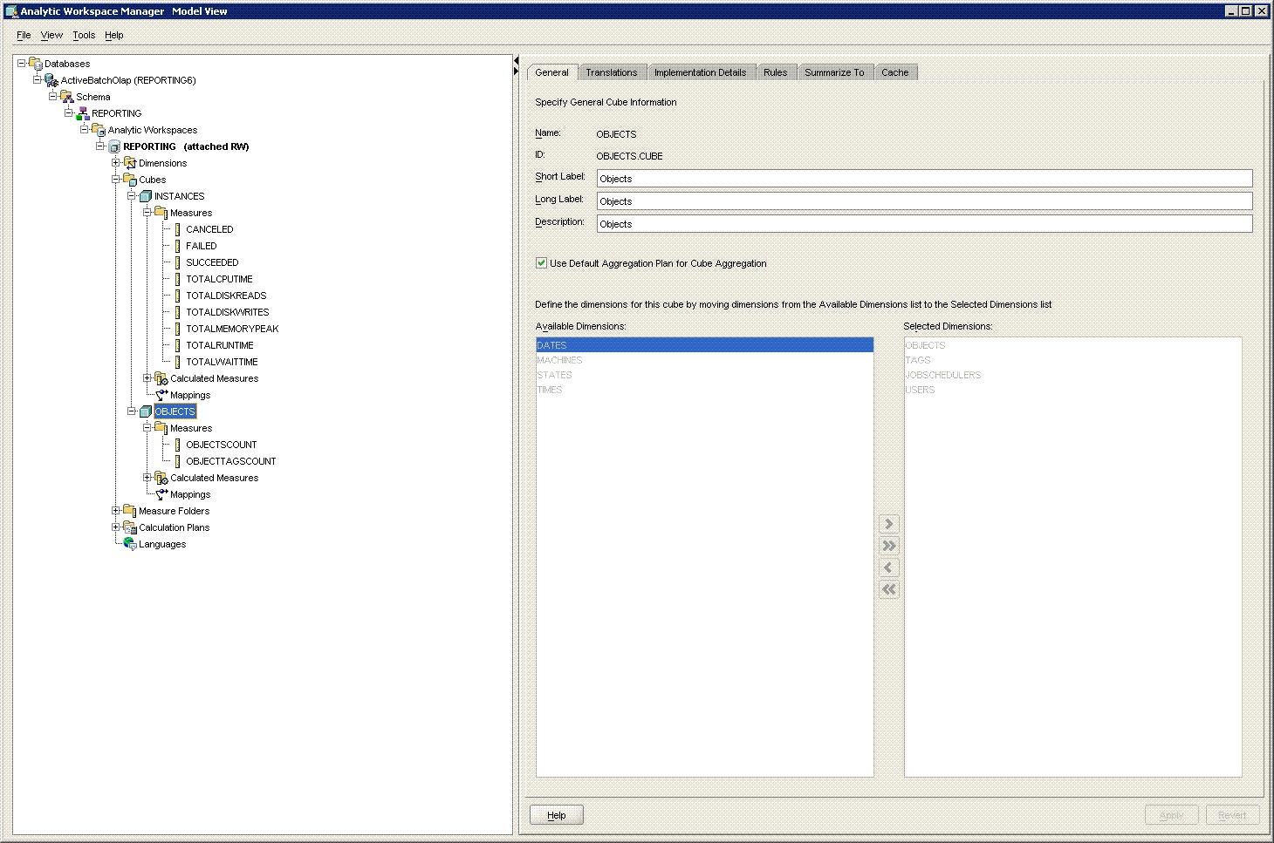Click the Measure Folders icon

[130, 511]
